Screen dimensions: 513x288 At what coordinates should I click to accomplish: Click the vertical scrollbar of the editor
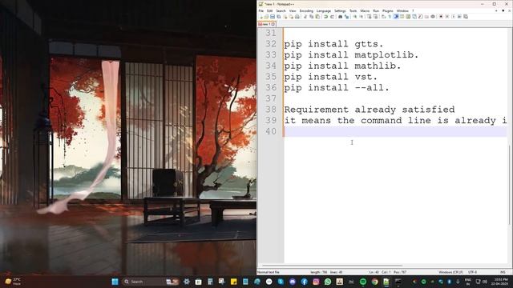[x=510, y=185]
